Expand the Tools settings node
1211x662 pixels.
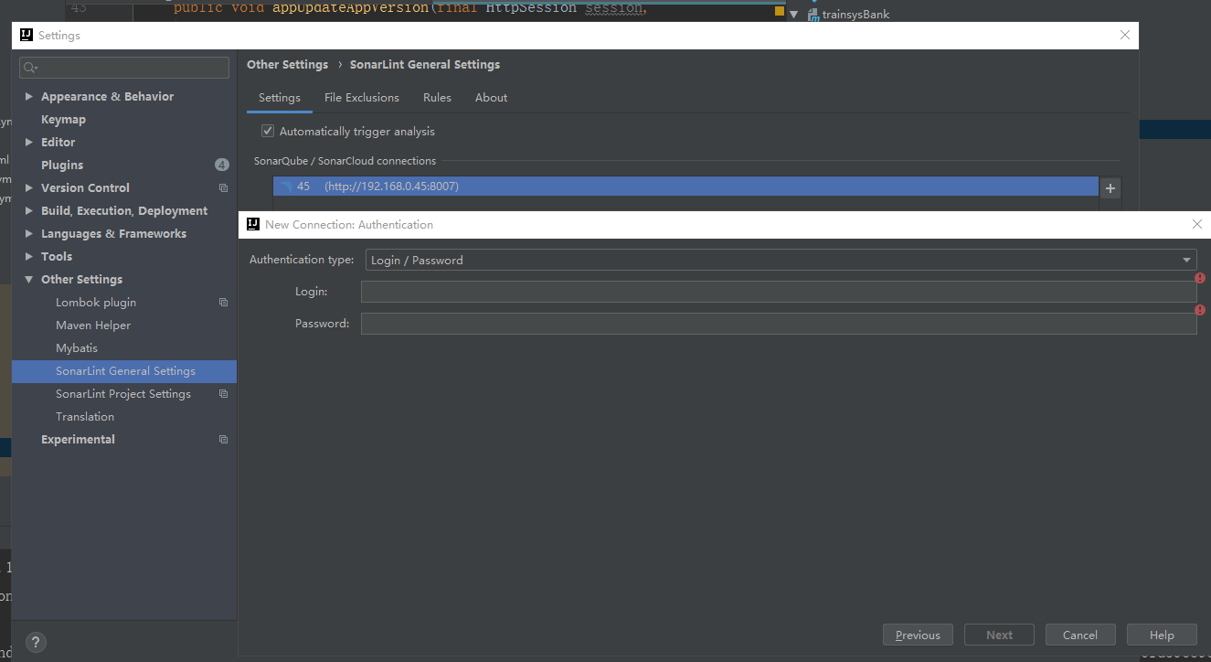[x=29, y=257]
